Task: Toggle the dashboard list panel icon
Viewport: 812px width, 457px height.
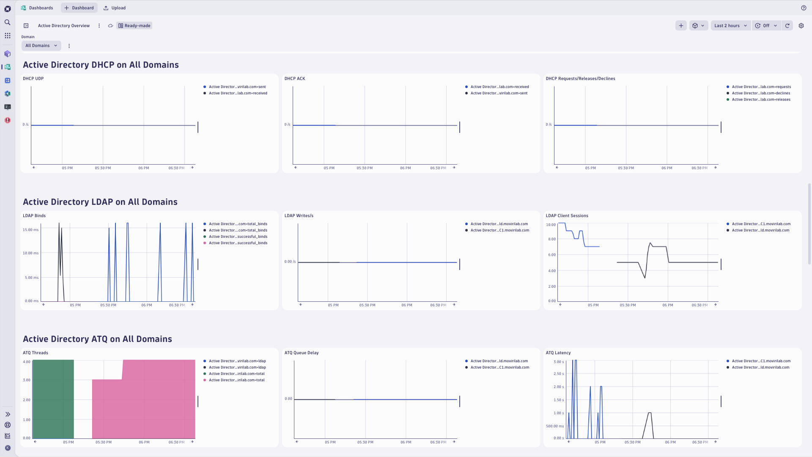Action: pyautogui.click(x=26, y=26)
